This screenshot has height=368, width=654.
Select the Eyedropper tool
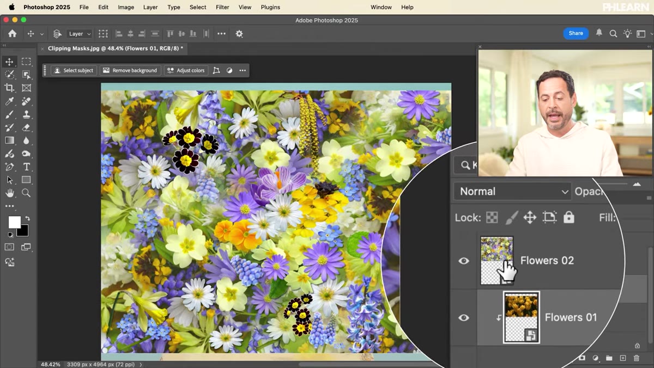tap(9, 101)
